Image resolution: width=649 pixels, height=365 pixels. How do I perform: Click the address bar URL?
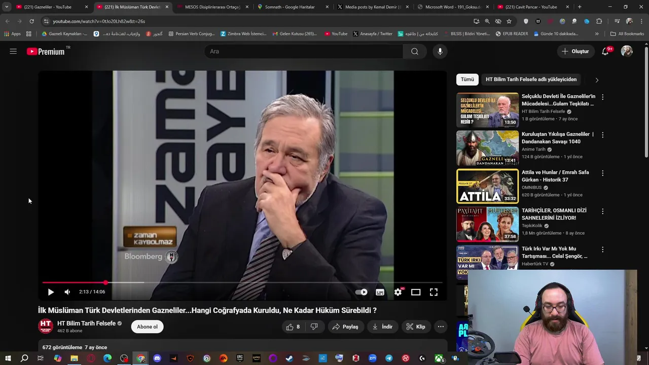click(99, 21)
